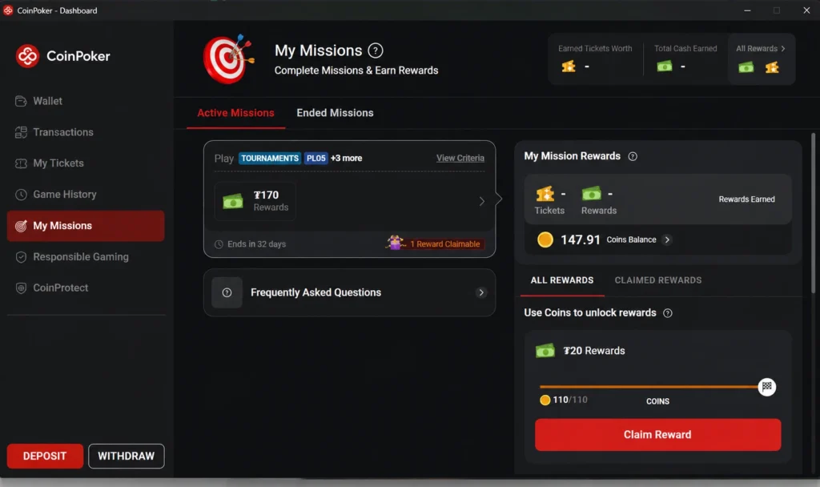Click the My Tickets ticket icon
Image resolution: width=820 pixels, height=487 pixels.
pos(21,163)
